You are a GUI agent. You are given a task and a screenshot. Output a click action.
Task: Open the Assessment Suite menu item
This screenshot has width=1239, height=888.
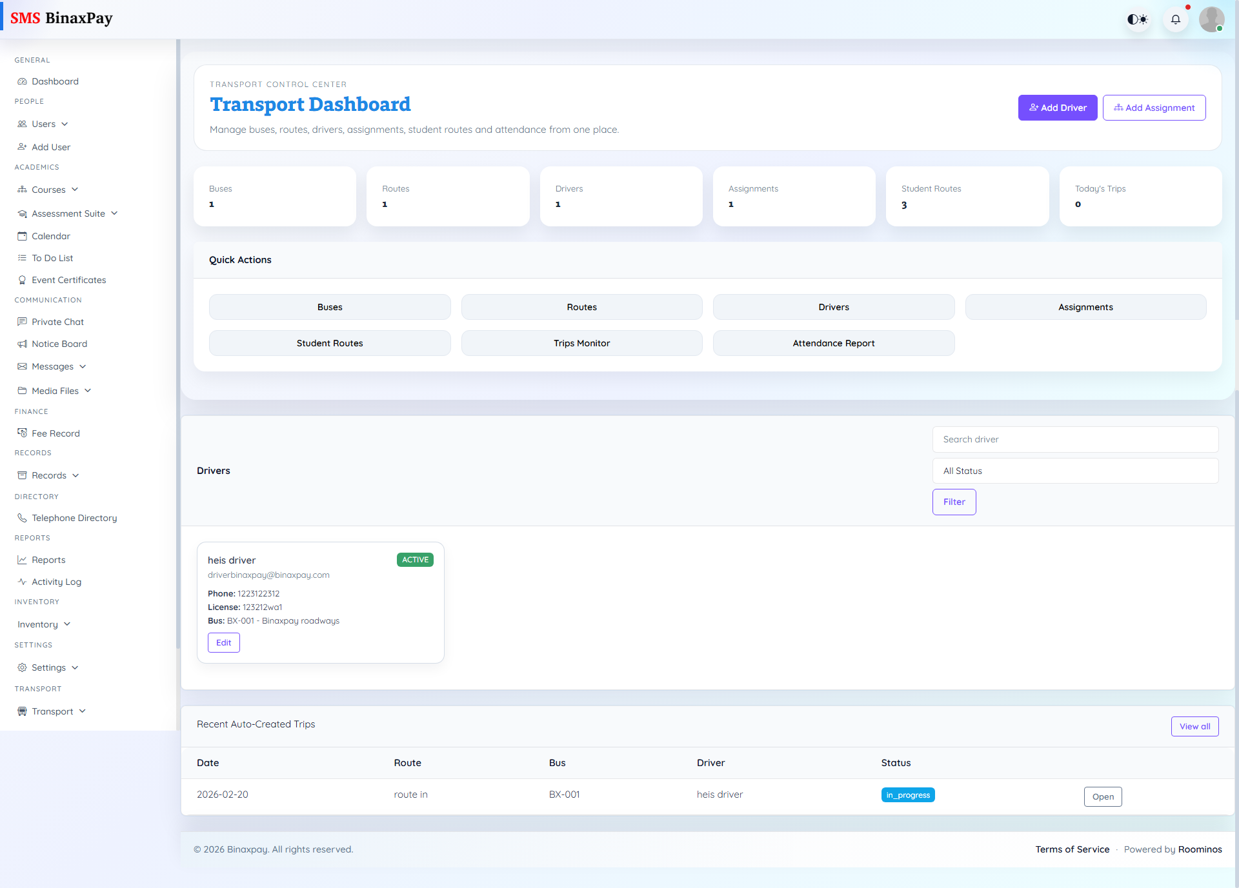click(68, 213)
